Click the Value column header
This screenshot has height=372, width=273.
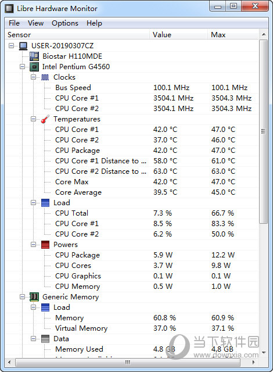coord(179,35)
